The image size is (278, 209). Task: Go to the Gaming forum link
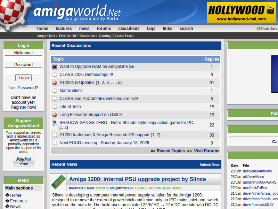[x=105, y=36]
